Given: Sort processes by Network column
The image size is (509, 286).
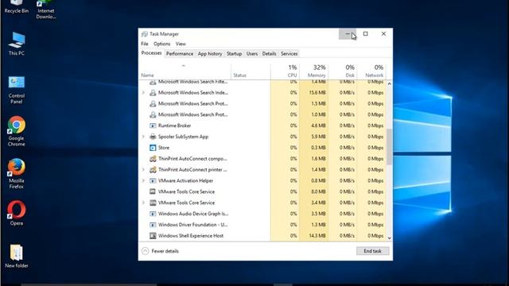Looking at the screenshot, I should pyautogui.click(x=371, y=71).
